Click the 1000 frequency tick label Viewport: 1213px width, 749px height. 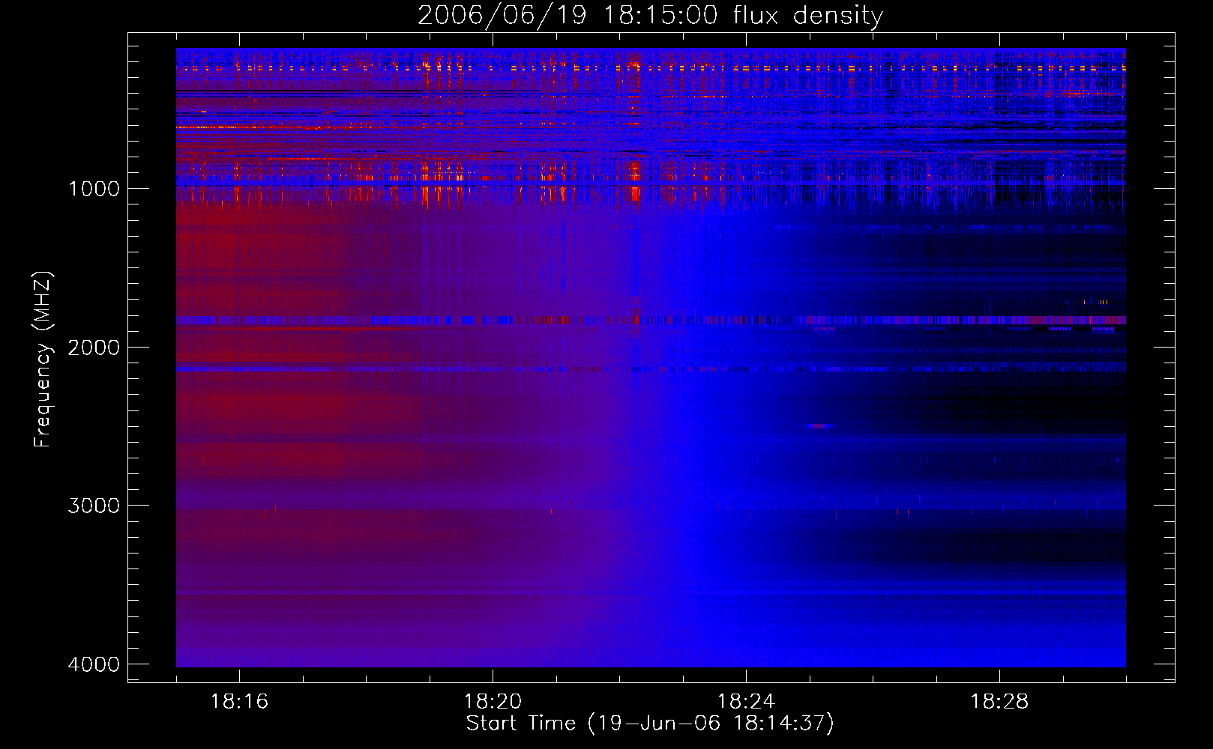[x=94, y=189]
